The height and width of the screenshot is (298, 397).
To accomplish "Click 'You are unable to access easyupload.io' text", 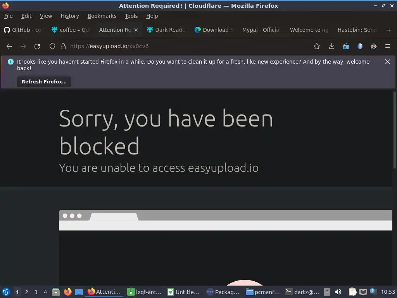I will [159, 168].
